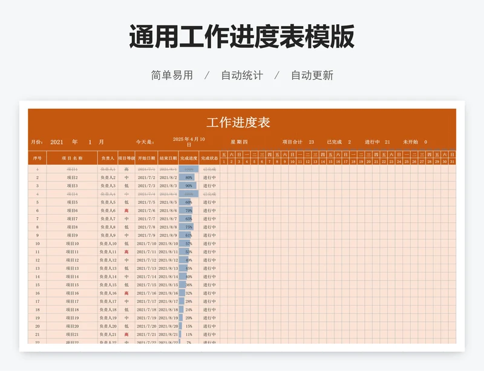Click the 结束日期 column header
The image size is (484, 371).
tap(168, 158)
